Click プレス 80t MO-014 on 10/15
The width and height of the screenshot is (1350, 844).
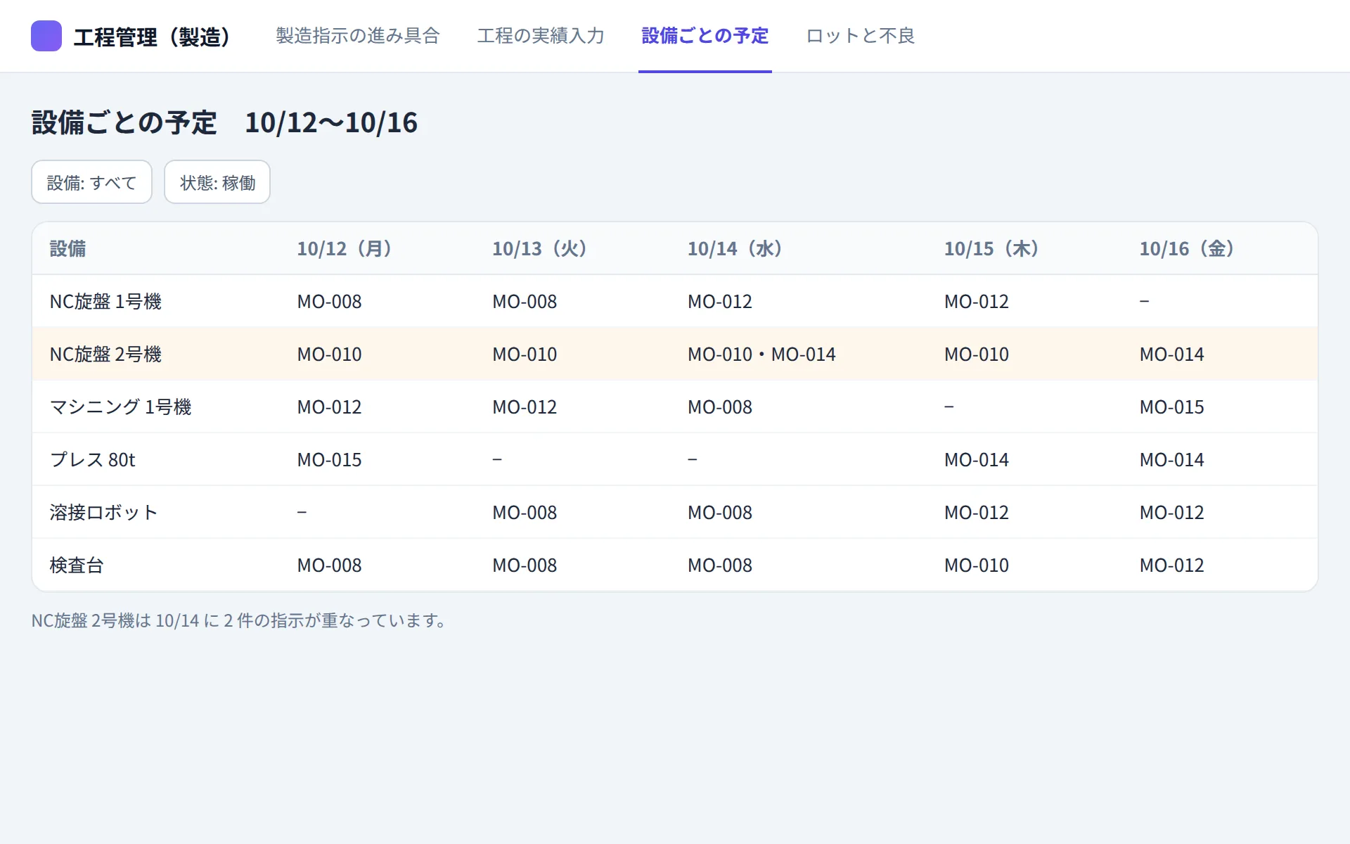tap(976, 459)
